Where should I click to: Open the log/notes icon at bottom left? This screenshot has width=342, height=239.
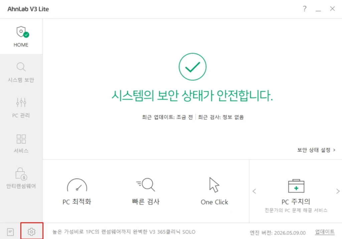(10, 232)
